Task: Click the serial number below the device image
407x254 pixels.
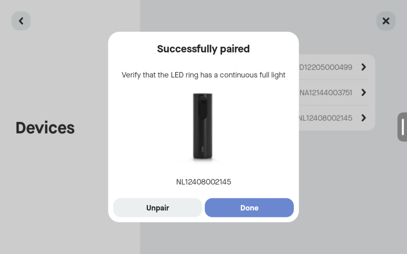Action: click(x=203, y=182)
